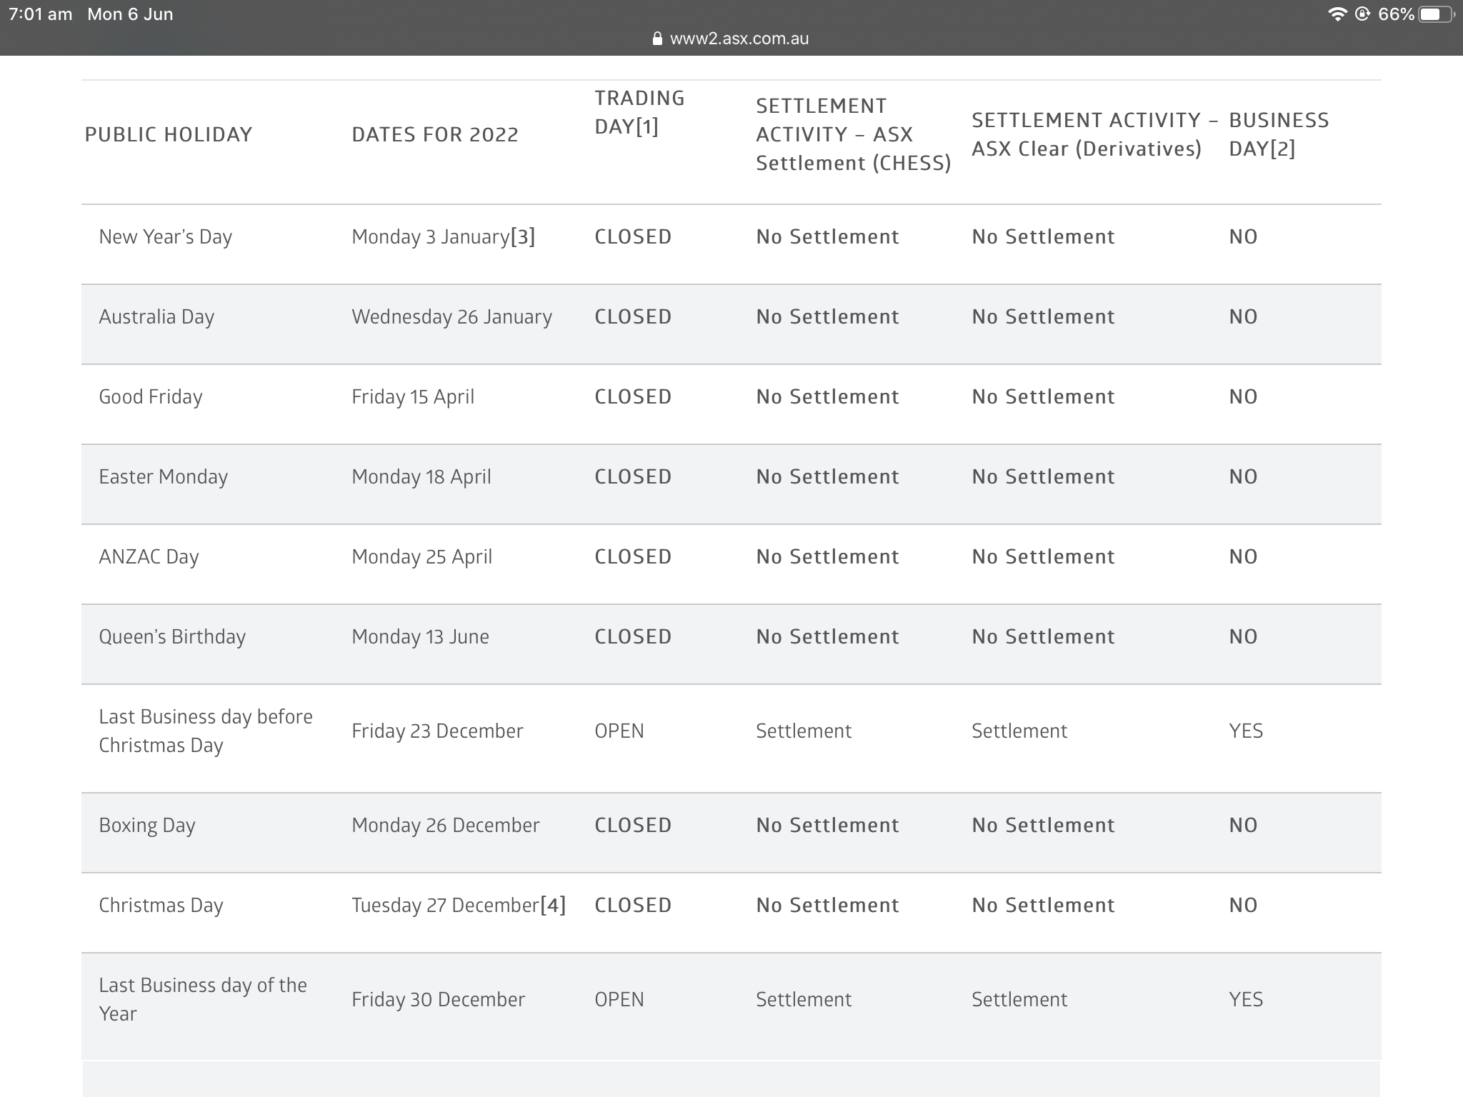The image size is (1463, 1097).
Task: Open footnote [3] beside Monday 3 January
Action: (523, 237)
